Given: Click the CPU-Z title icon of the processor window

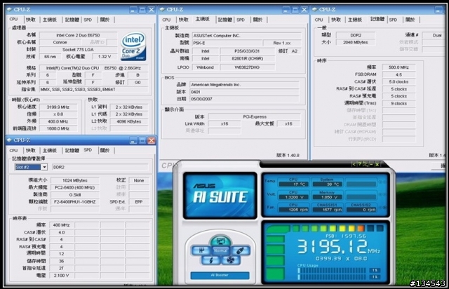Looking at the screenshot, I should tap(9, 9).
